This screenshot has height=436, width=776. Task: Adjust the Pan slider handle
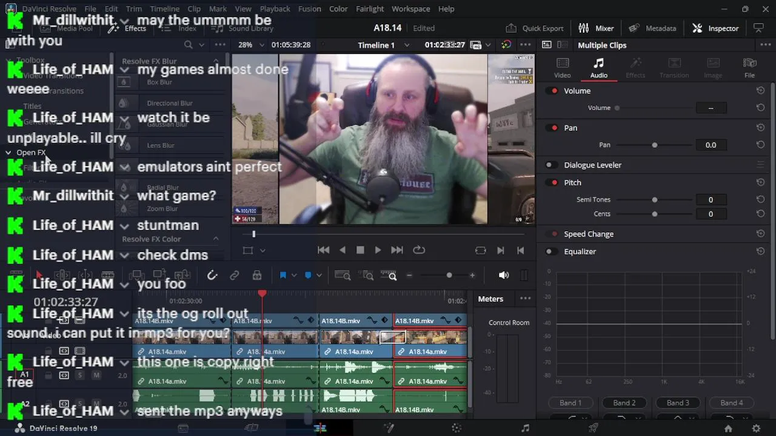pos(655,145)
